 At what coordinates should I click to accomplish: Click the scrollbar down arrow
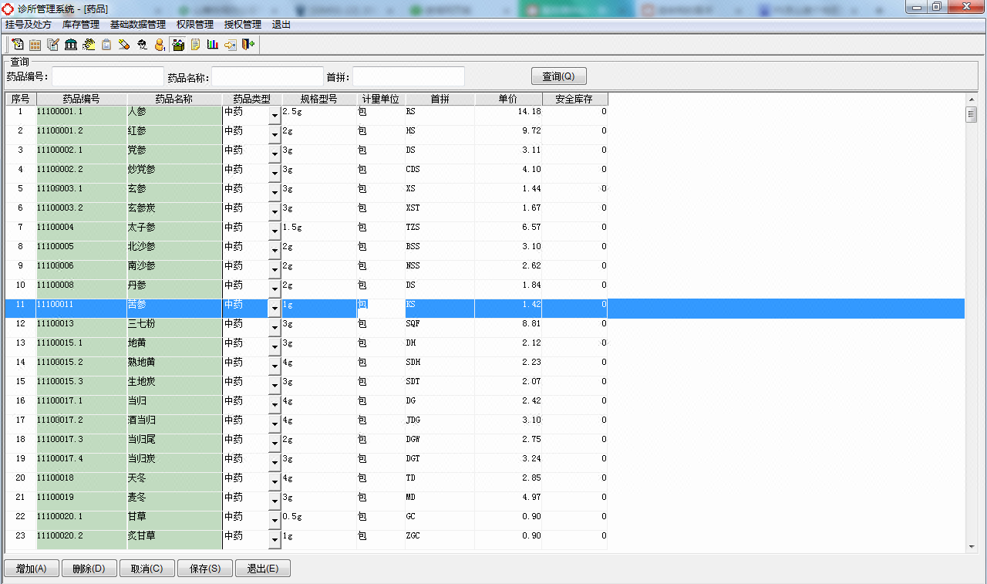(x=972, y=547)
